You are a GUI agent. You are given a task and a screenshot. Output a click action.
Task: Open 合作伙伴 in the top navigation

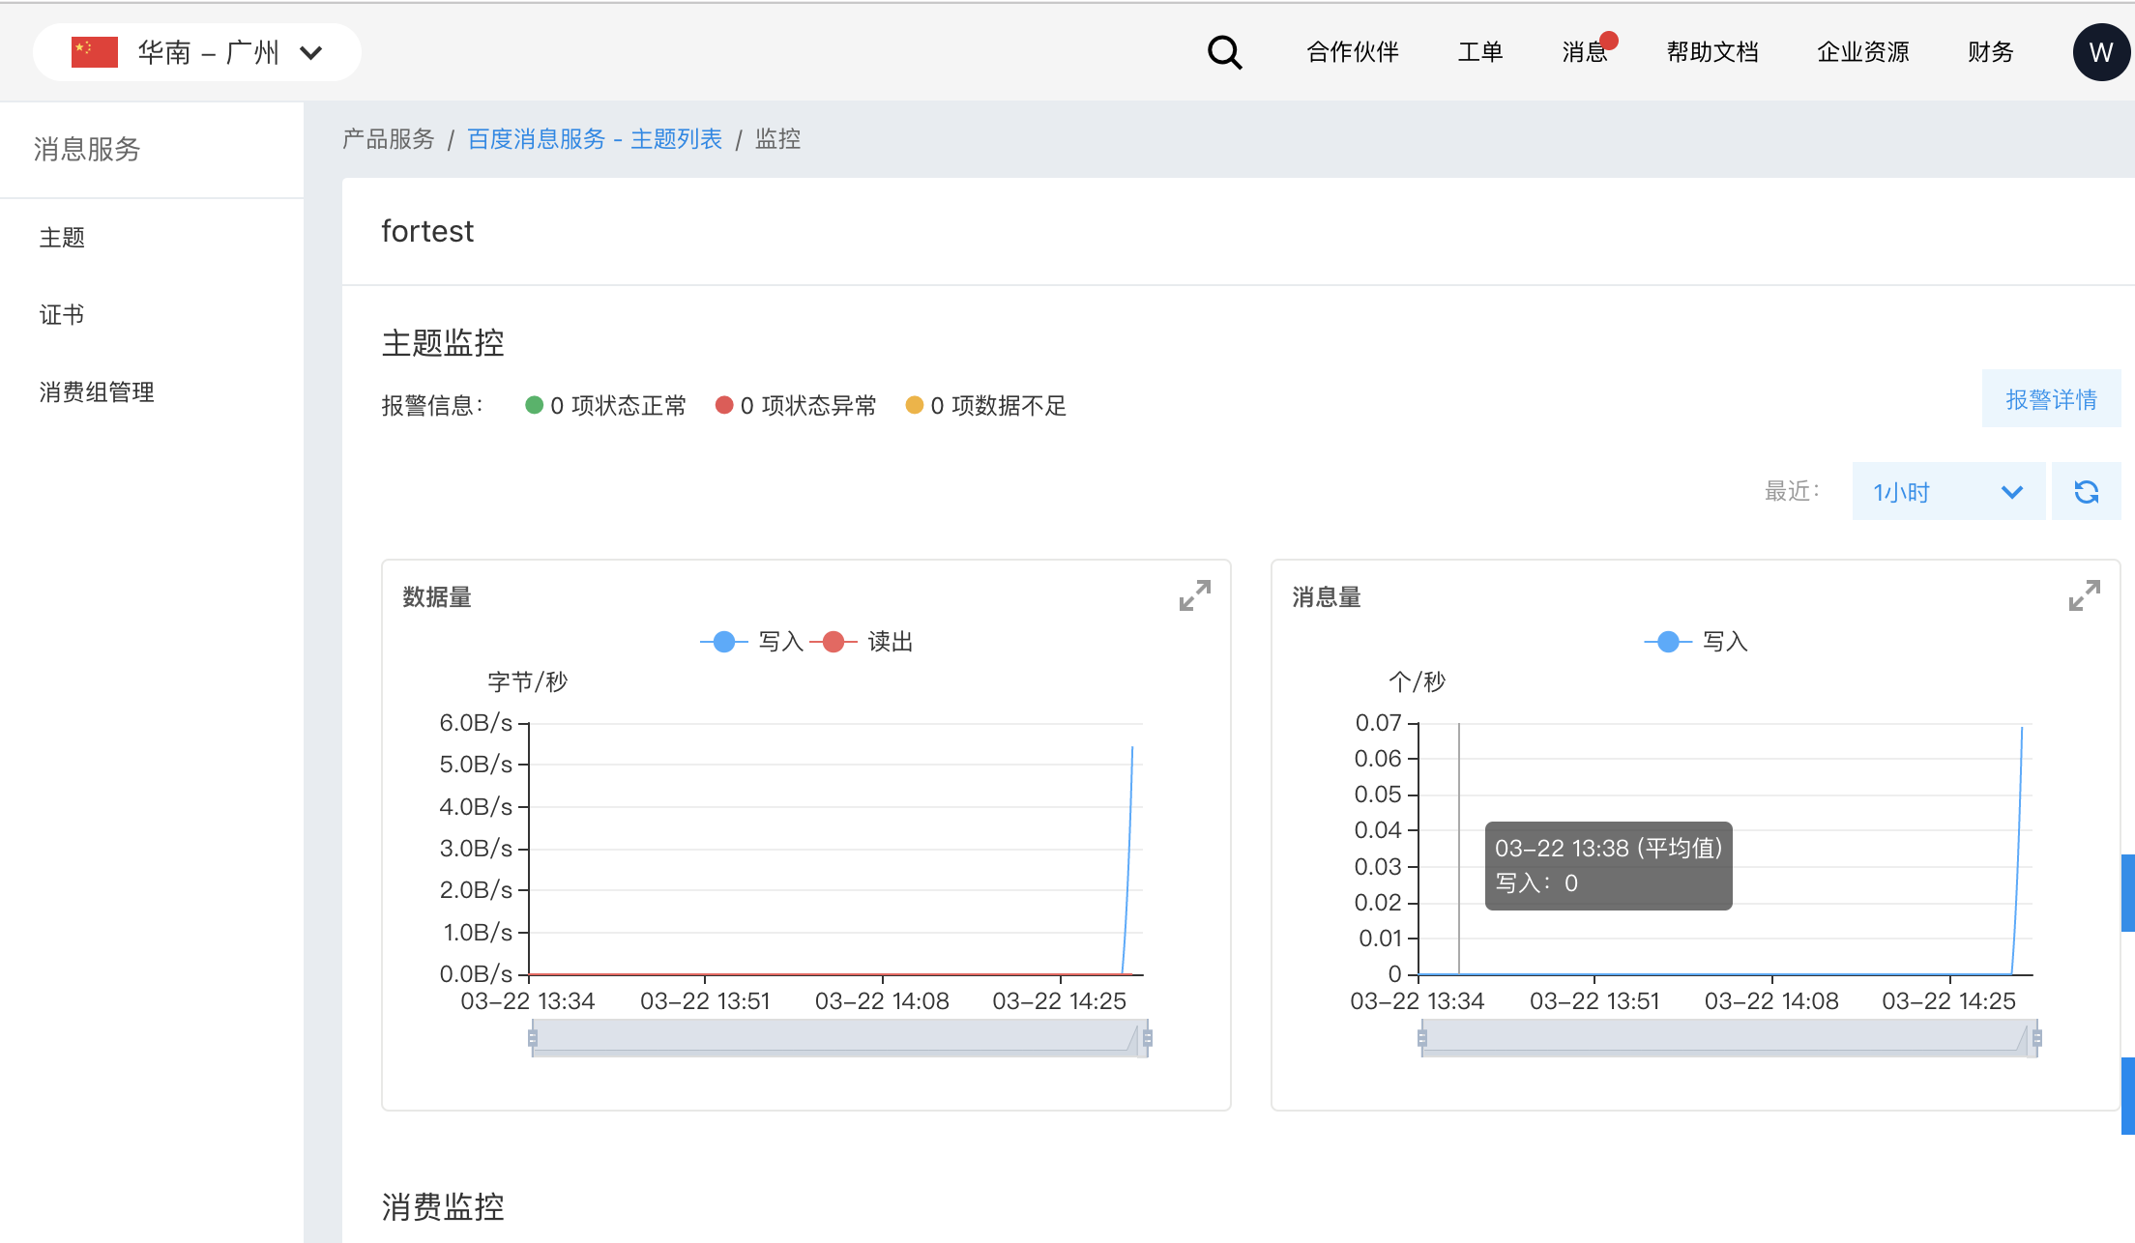pyautogui.click(x=1353, y=52)
